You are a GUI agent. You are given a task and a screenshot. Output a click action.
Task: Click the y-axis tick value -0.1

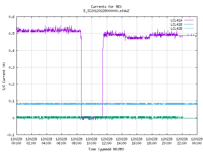(x=10, y=135)
